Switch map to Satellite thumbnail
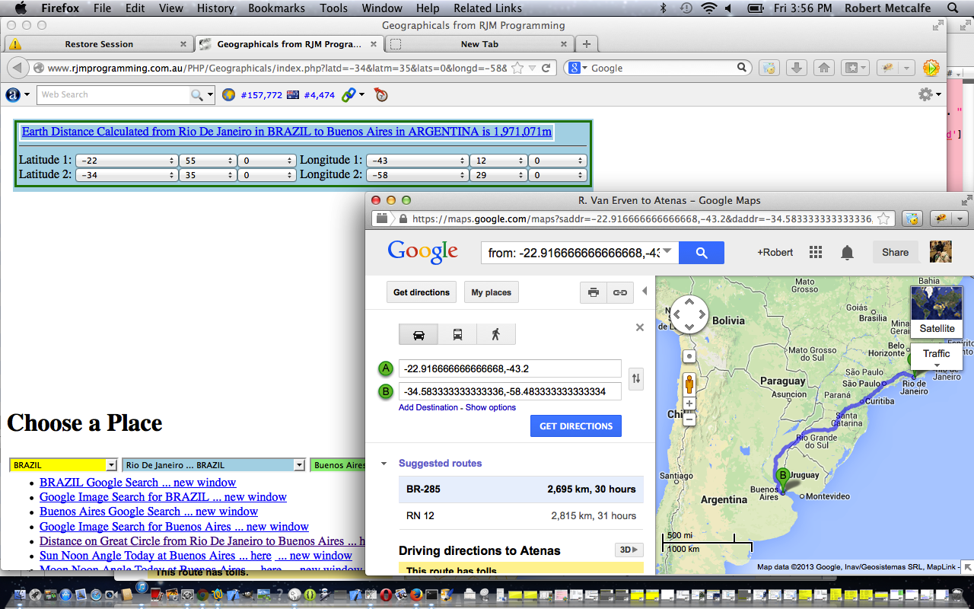 pos(936,311)
